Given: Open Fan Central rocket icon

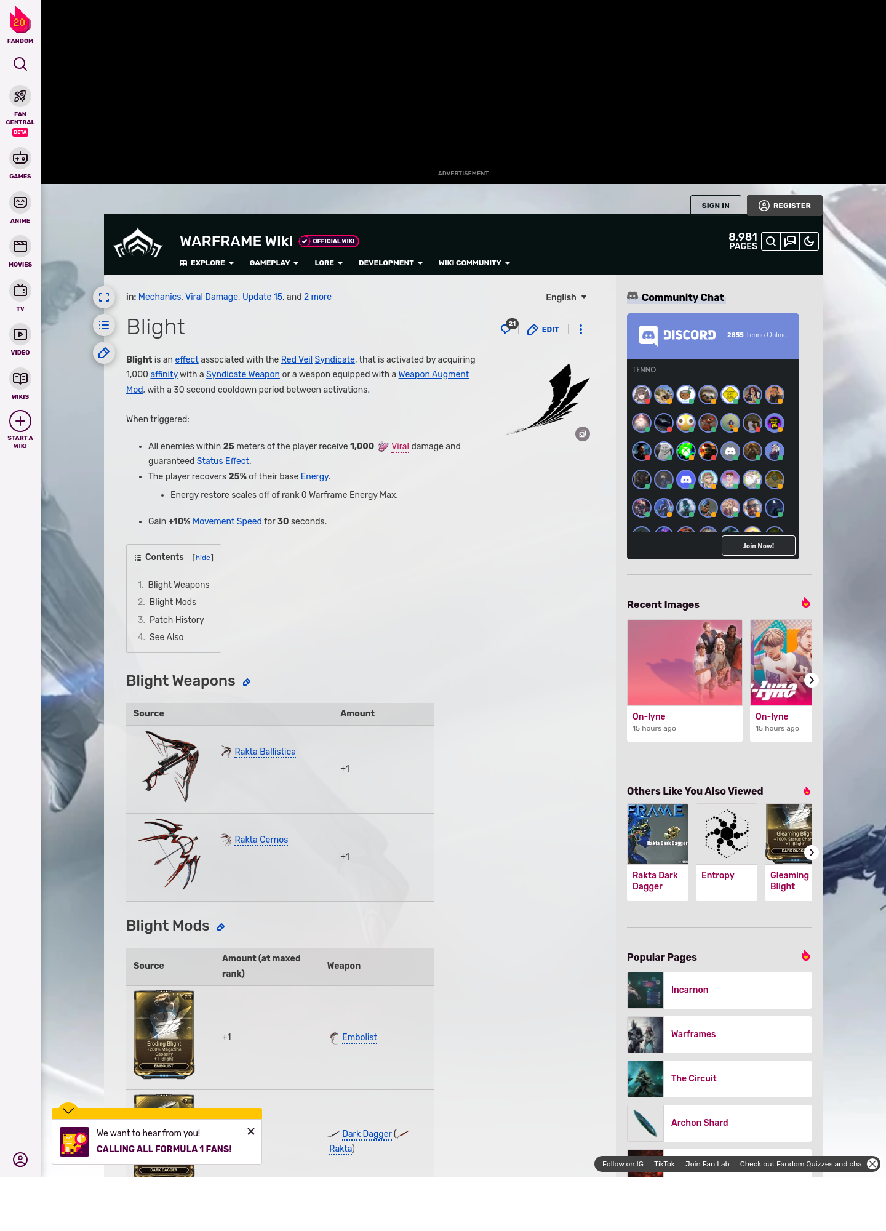Looking at the screenshot, I should (x=20, y=97).
